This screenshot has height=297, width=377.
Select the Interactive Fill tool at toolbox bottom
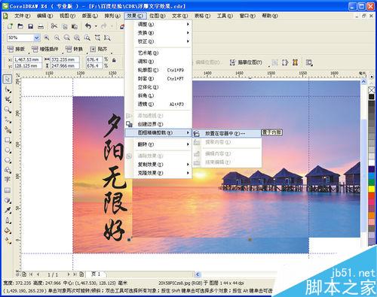8,241
